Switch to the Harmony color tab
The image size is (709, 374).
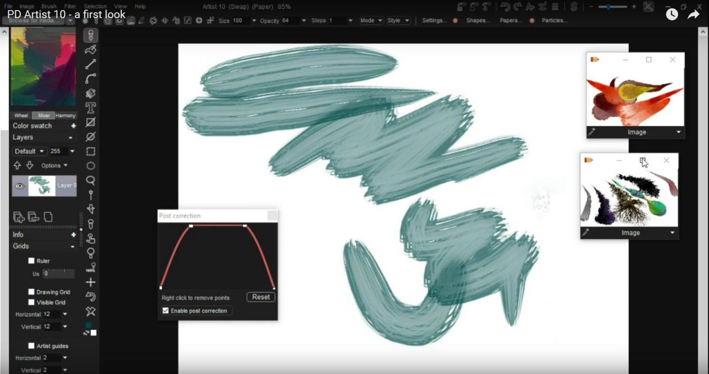[65, 115]
